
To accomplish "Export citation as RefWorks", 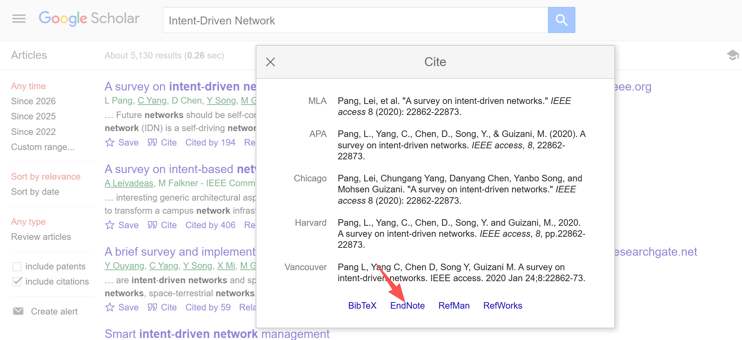I will coord(503,306).
